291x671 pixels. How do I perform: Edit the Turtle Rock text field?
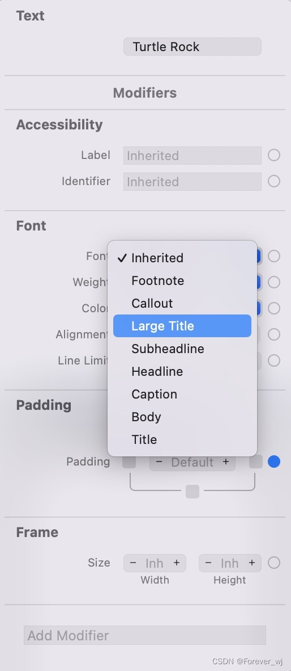pyautogui.click(x=192, y=47)
